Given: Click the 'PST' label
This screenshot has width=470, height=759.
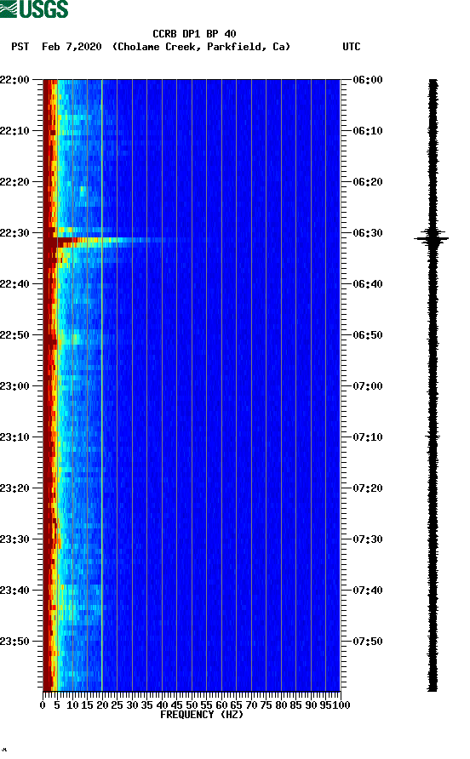Looking at the screenshot, I should 20,47.
